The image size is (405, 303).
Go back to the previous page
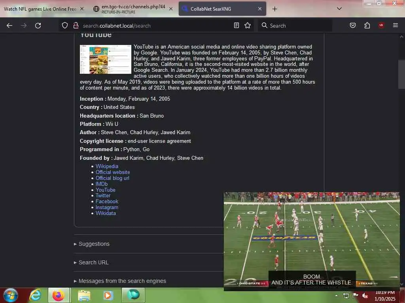(x=9, y=26)
